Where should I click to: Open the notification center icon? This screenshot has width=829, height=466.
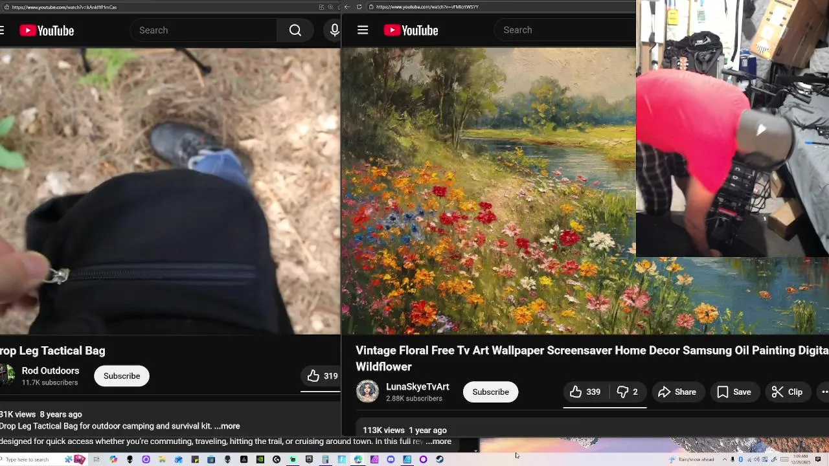pos(817,460)
